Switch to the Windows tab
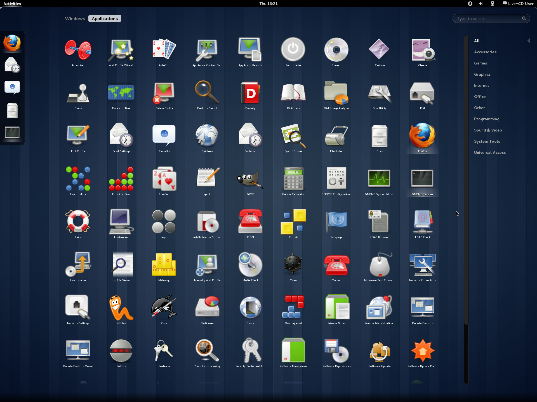Viewport: 537px width, 402px height. pos(75,19)
